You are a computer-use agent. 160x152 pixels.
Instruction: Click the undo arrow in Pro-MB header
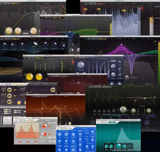pyautogui.click(x=66, y=18)
